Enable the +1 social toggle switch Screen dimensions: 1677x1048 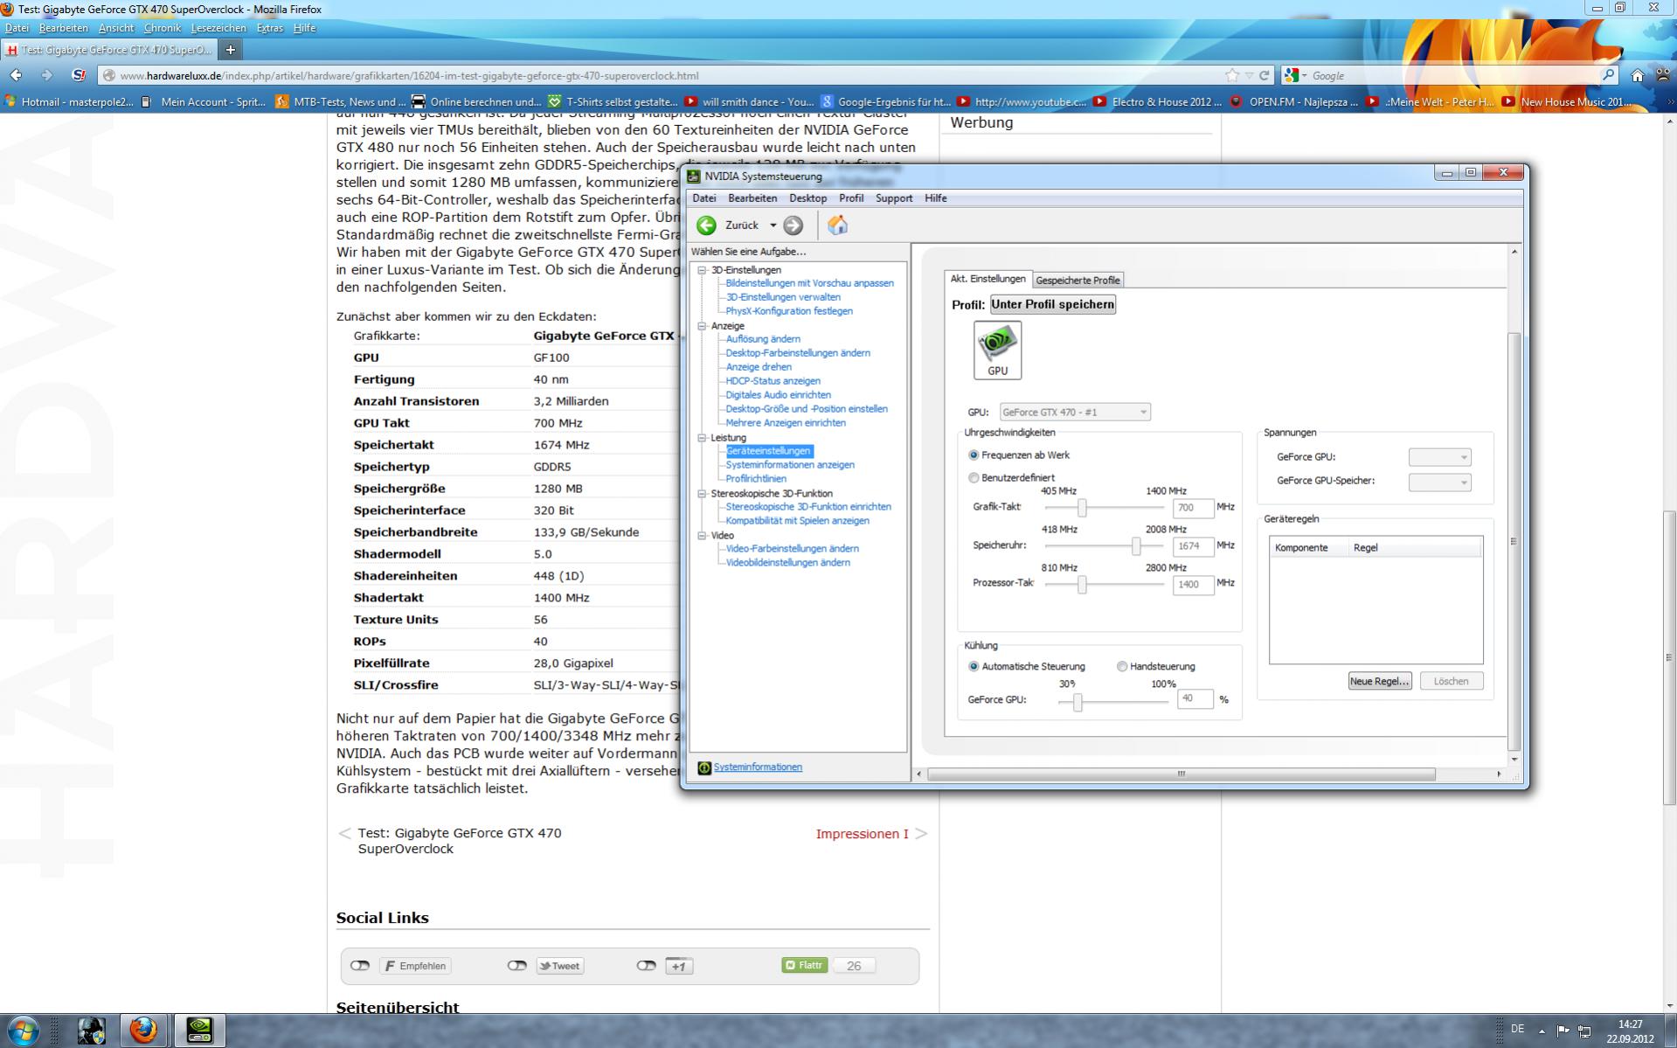click(x=646, y=966)
